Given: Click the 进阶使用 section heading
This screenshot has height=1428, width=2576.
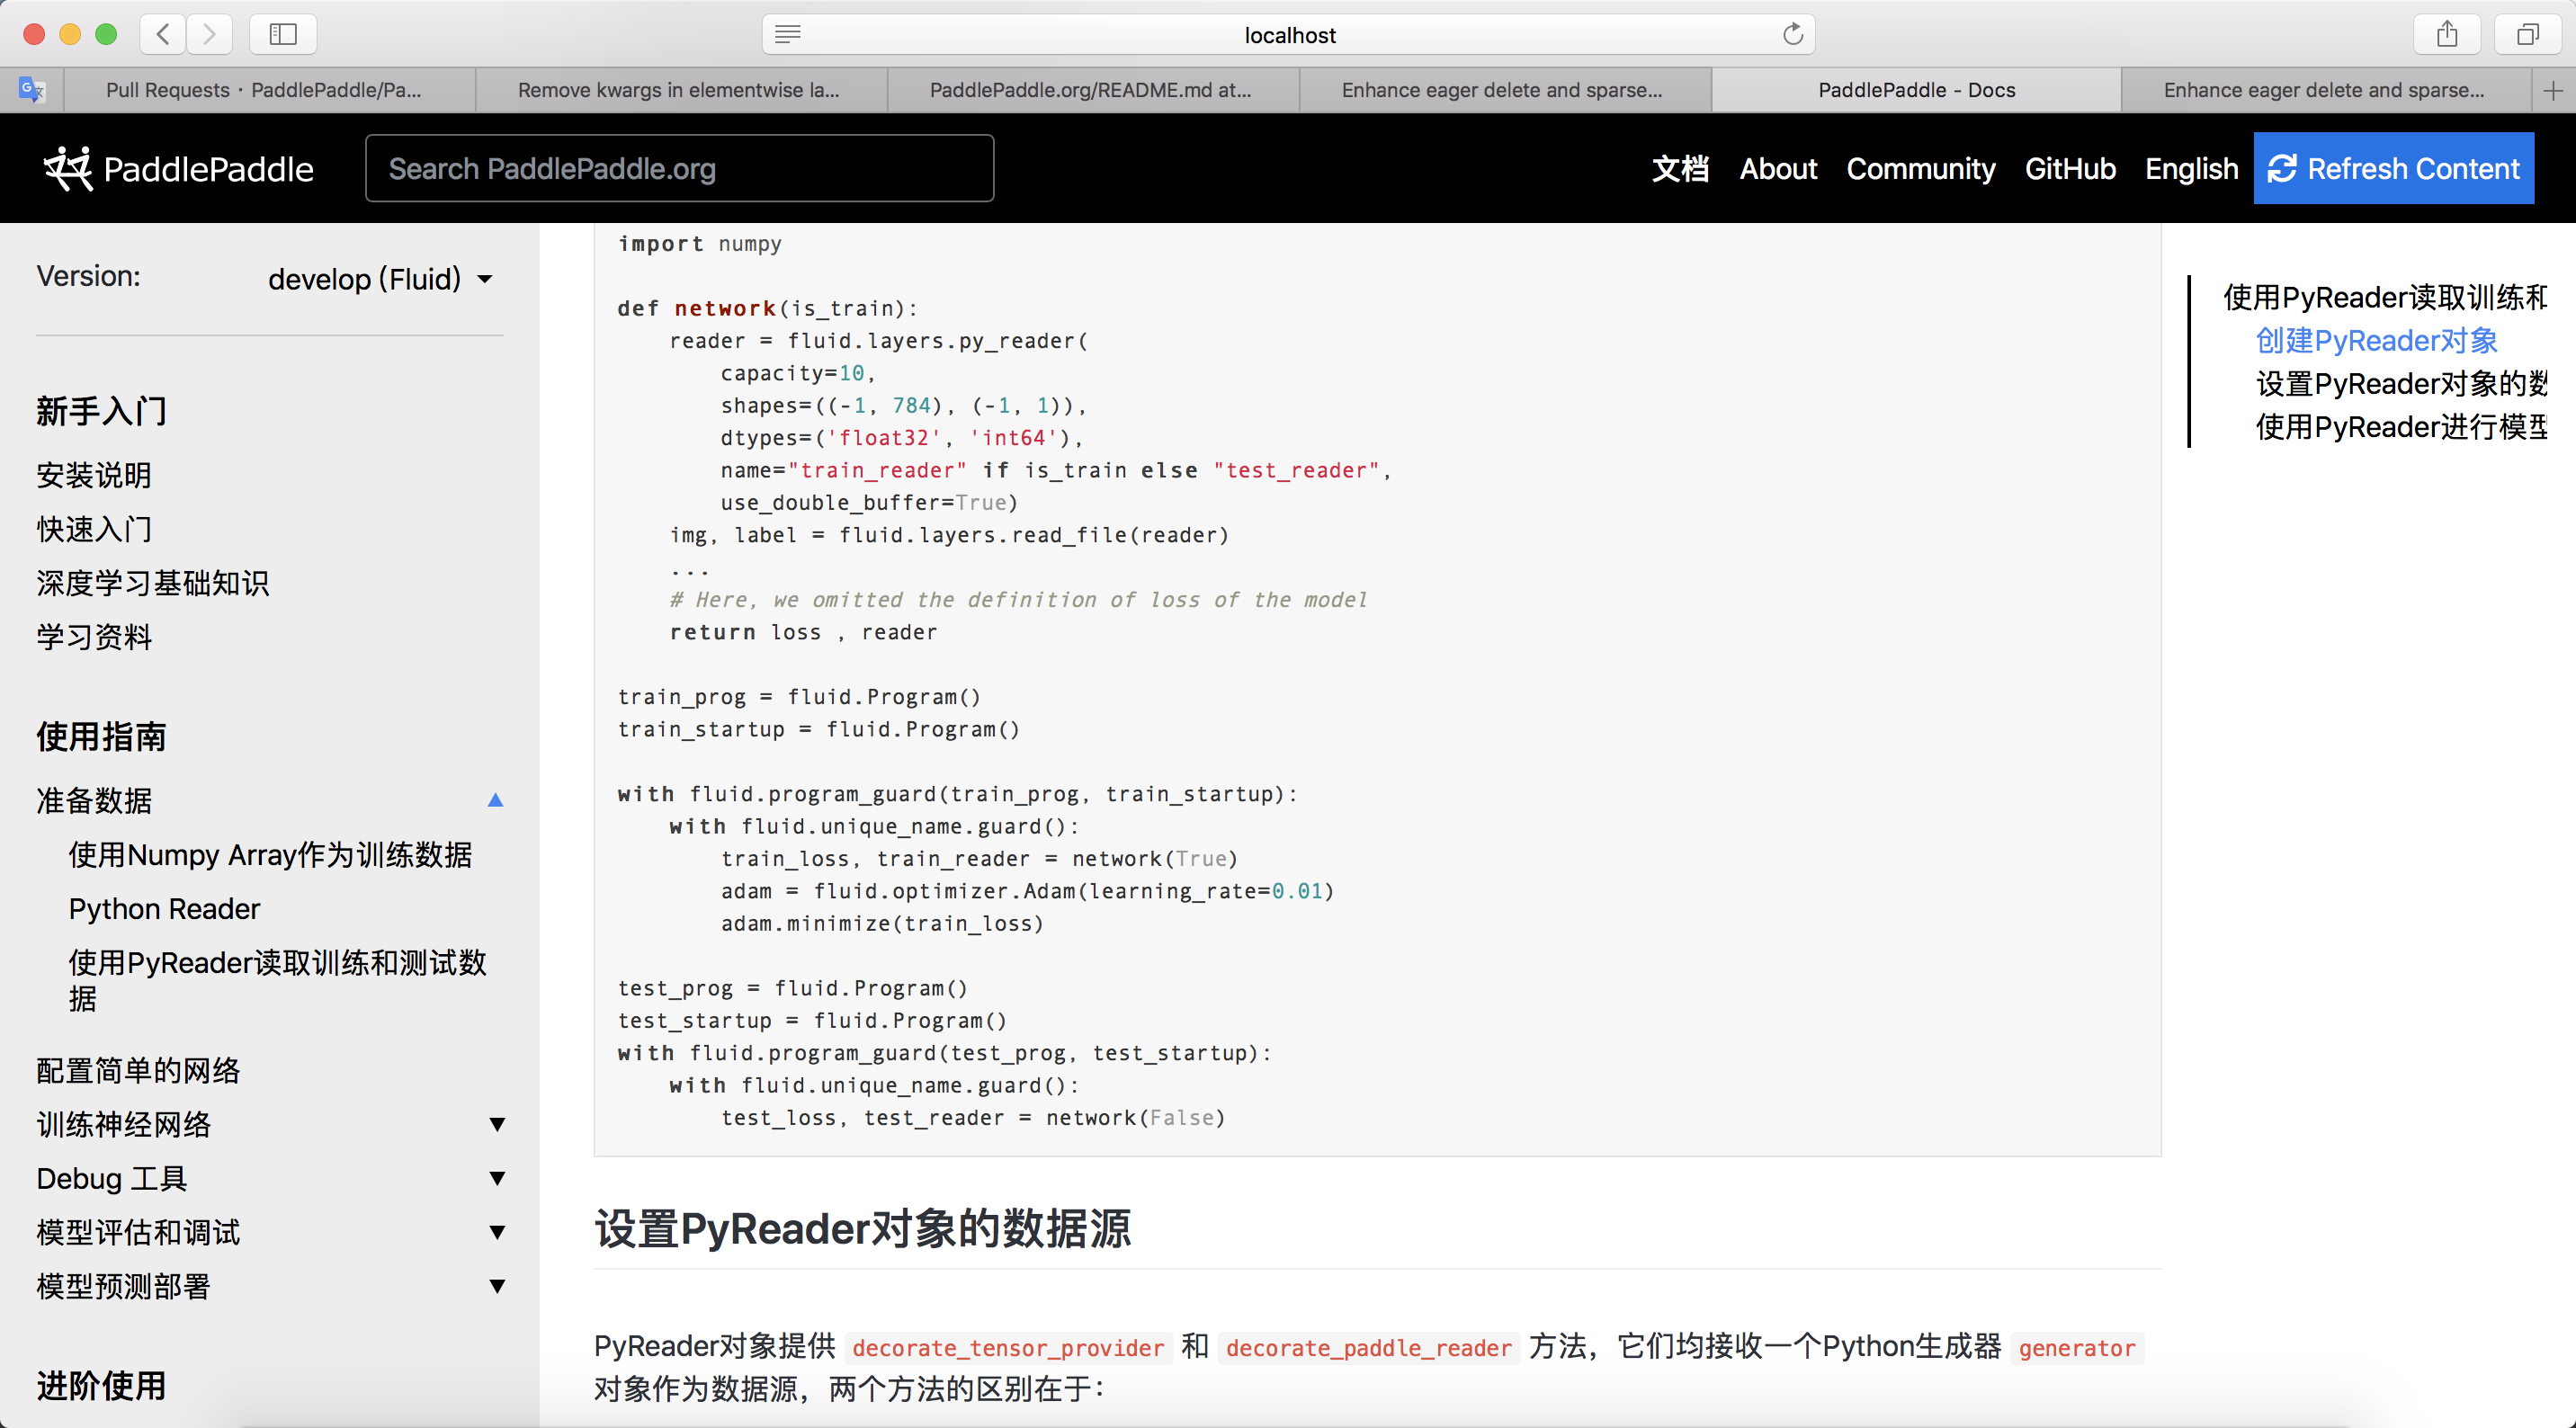Looking at the screenshot, I should tap(101, 1386).
